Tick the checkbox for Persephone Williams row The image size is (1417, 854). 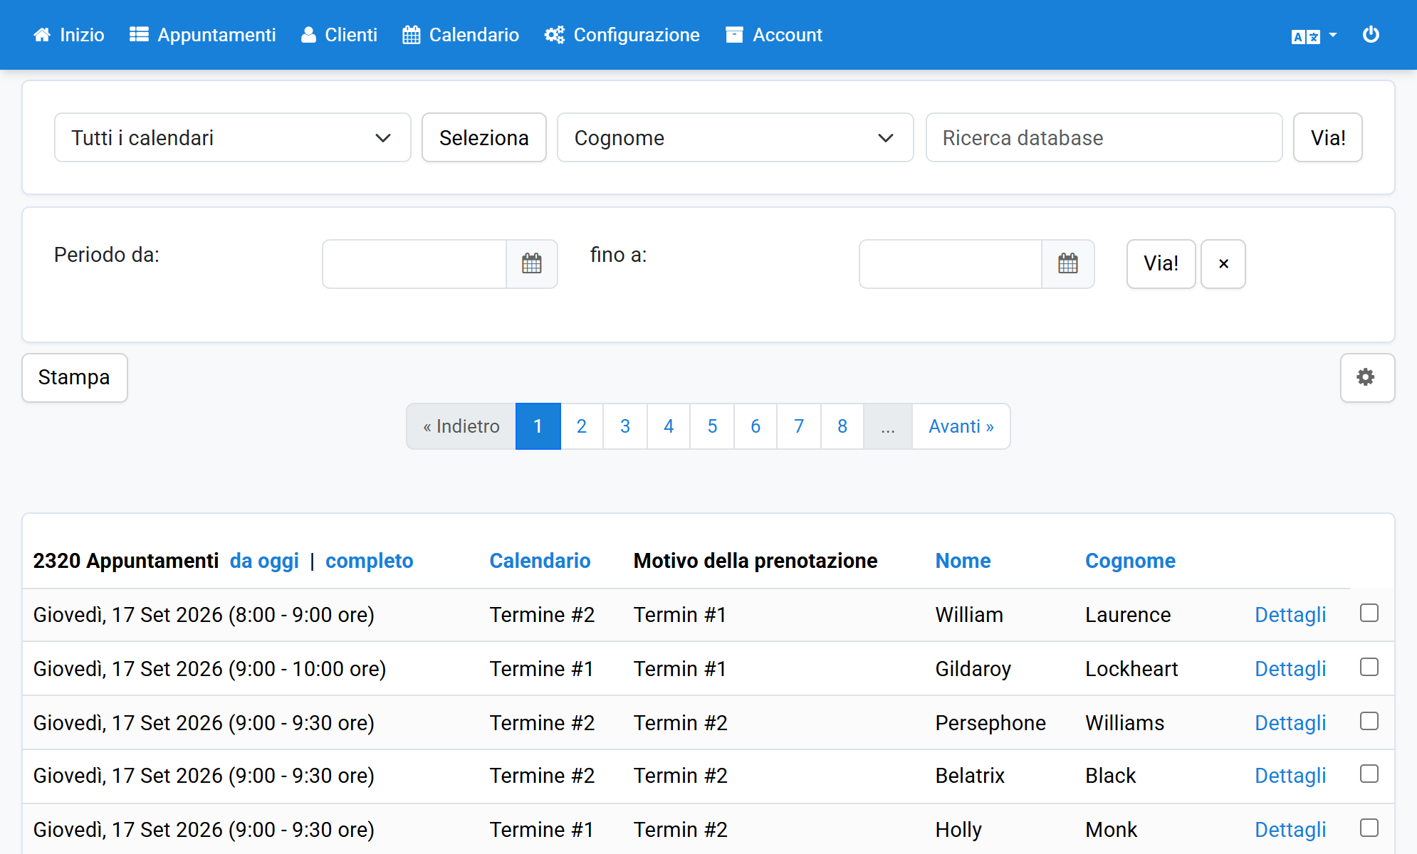[x=1369, y=721]
